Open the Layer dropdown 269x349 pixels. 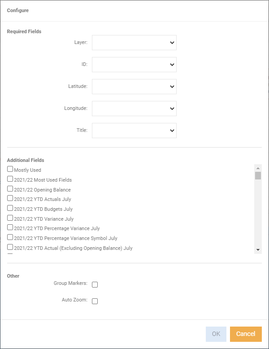pos(134,43)
